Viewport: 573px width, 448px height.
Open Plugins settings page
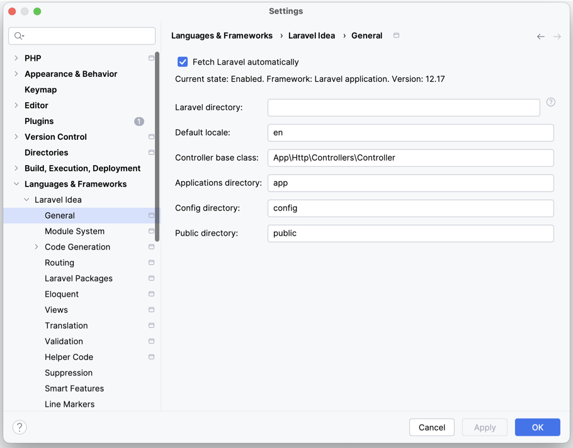point(39,121)
